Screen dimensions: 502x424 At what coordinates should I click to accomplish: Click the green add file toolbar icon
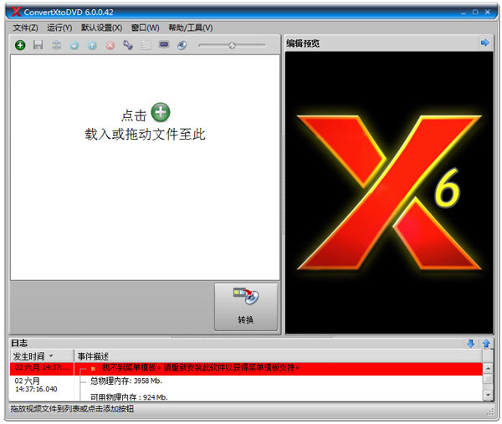pos(20,45)
